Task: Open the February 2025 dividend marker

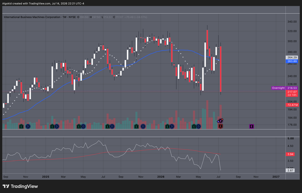Action: coord(57,126)
